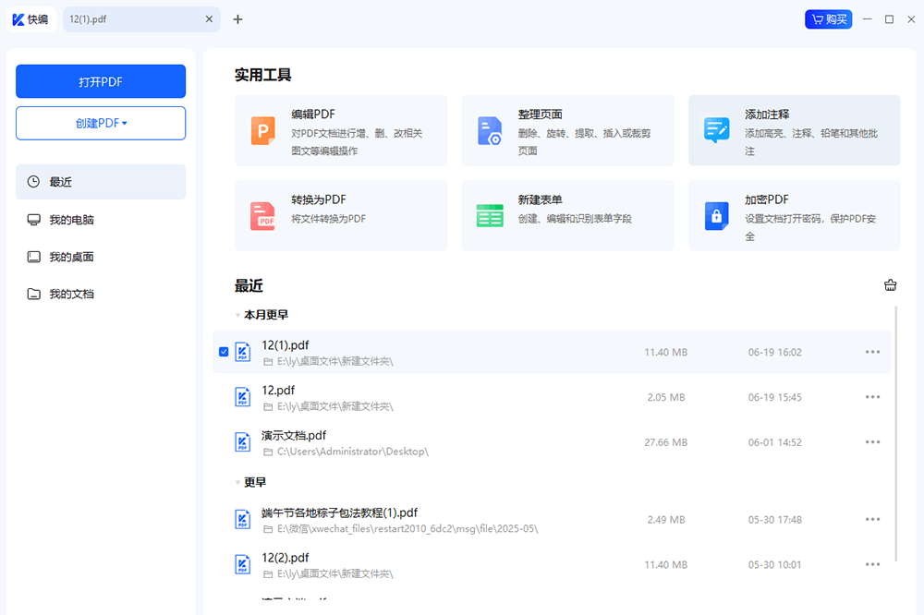Screen dimensions: 924x615
Task: Collapse the 本月更早 group
Action: coord(237,315)
